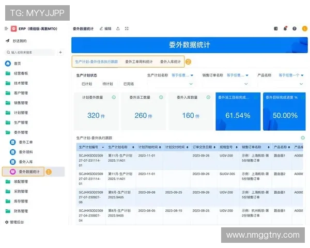Click info icon on 计划委外数量 card
The width and height of the screenshot is (310, 248).
click(114, 97)
